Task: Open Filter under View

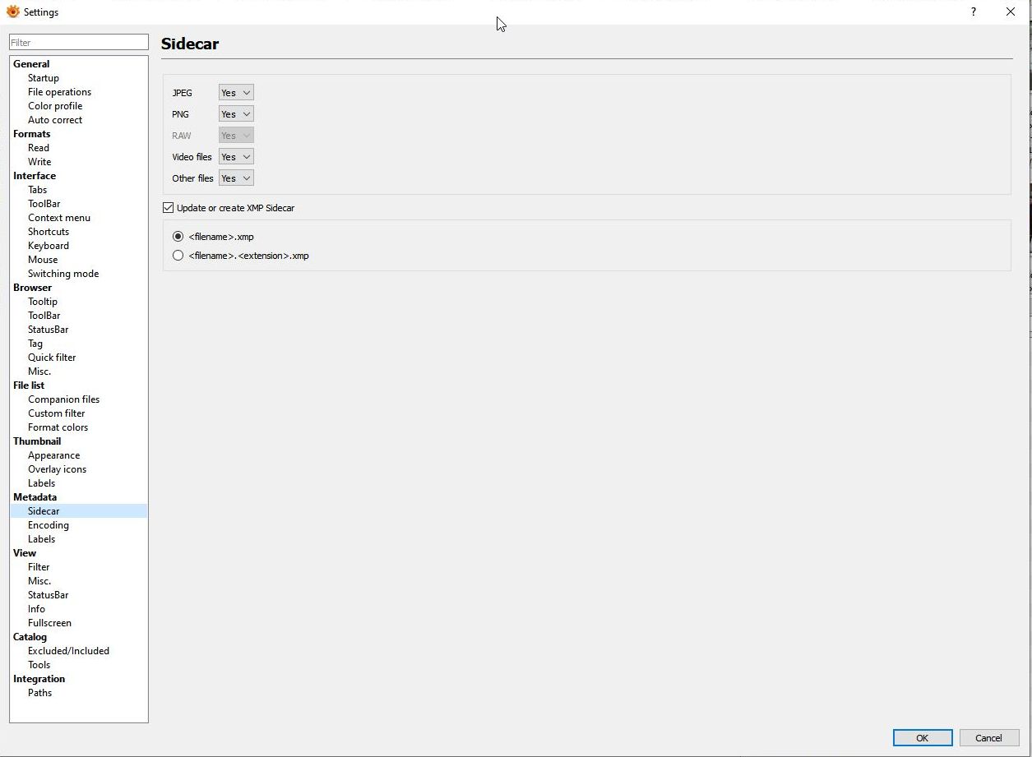Action: click(39, 567)
